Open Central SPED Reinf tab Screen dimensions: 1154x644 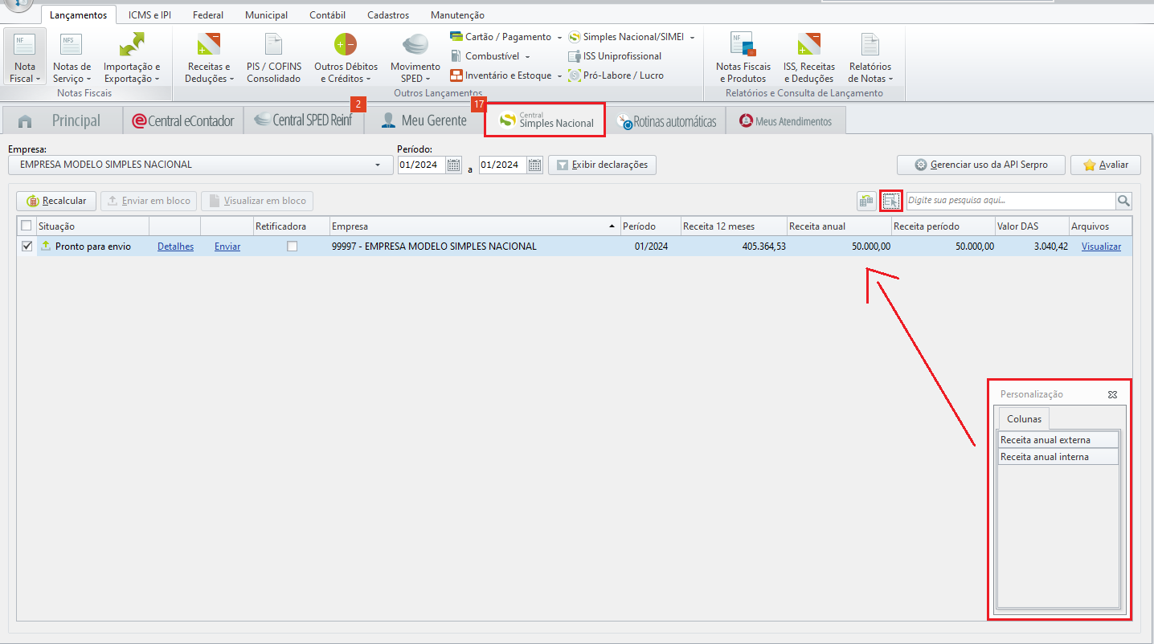(302, 120)
